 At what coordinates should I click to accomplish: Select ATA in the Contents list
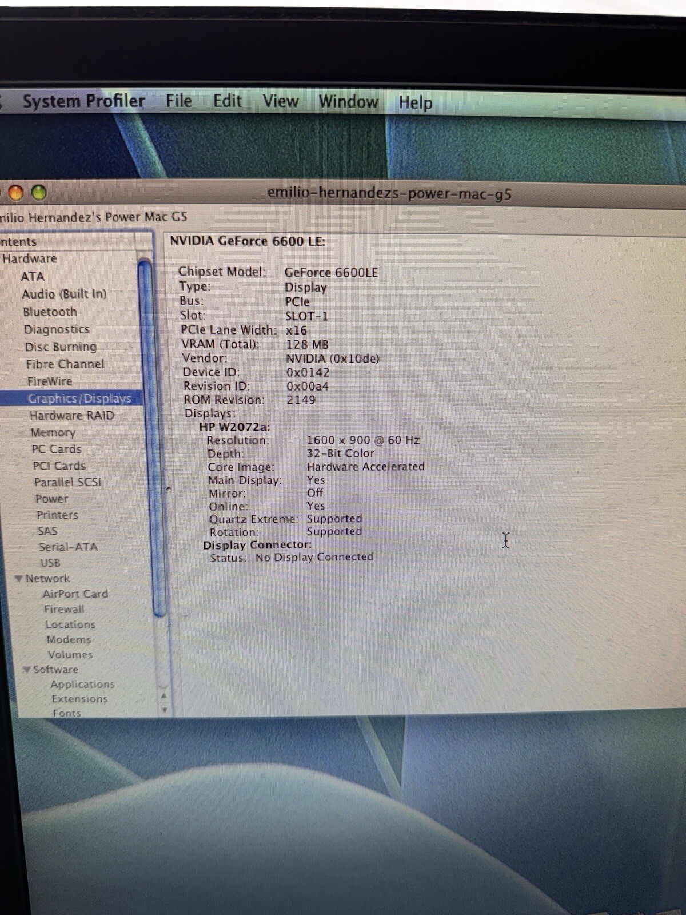pyautogui.click(x=33, y=276)
